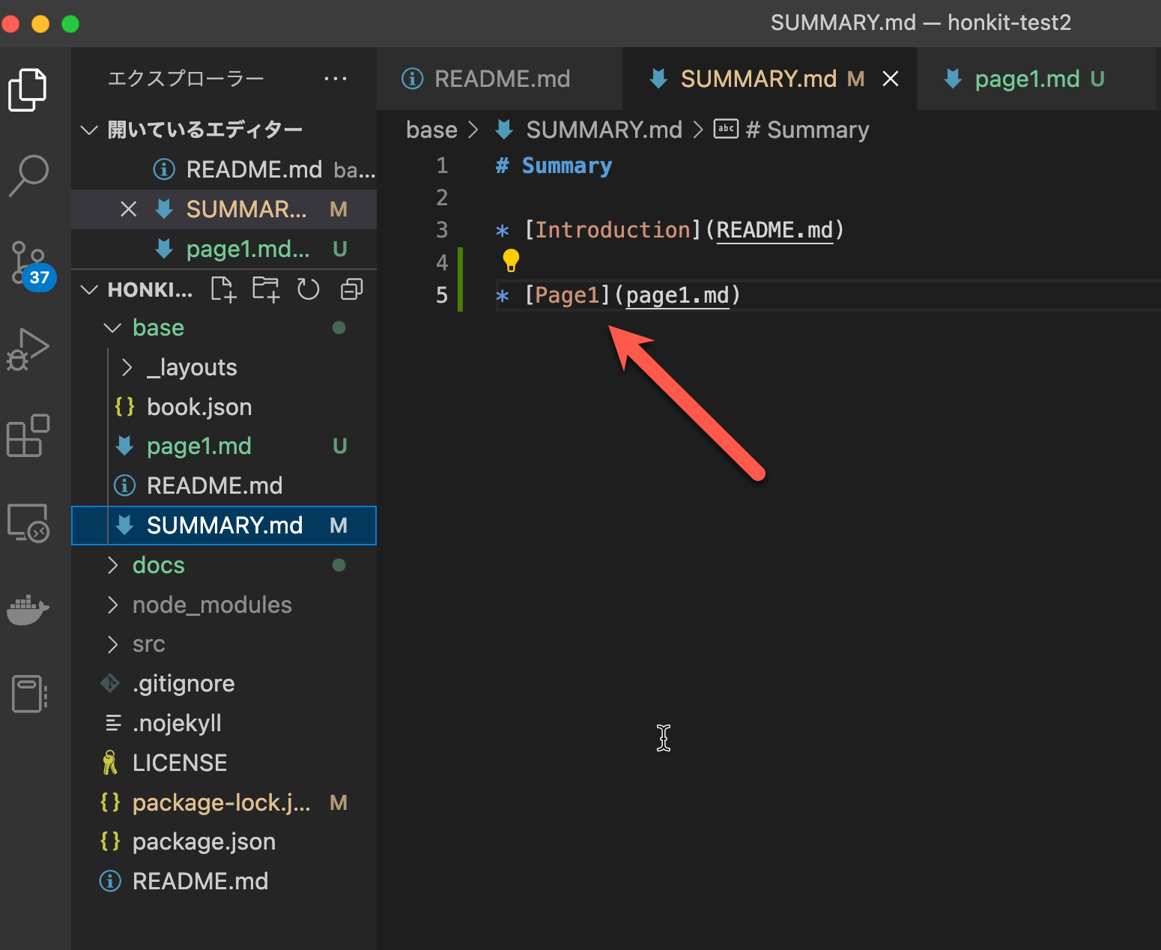Click the page1.md link on line 5
This screenshot has width=1161, height=950.
(677, 295)
